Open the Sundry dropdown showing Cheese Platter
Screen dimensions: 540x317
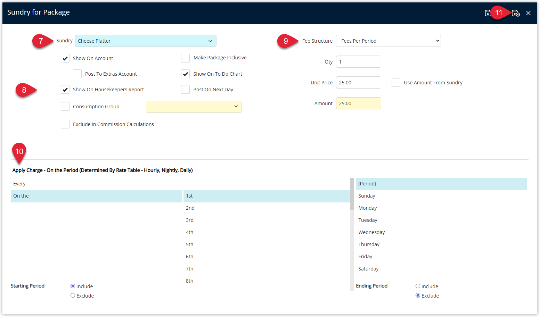pos(146,41)
